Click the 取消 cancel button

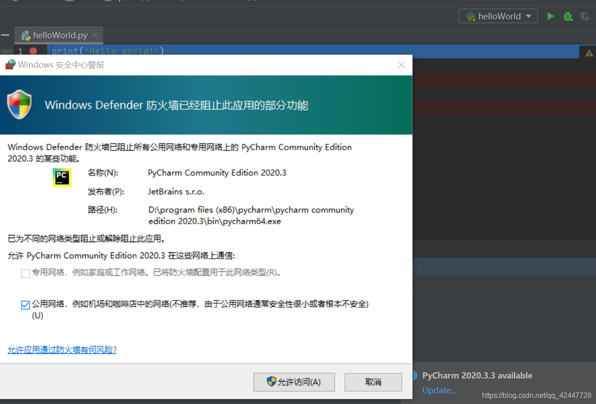[x=373, y=382]
